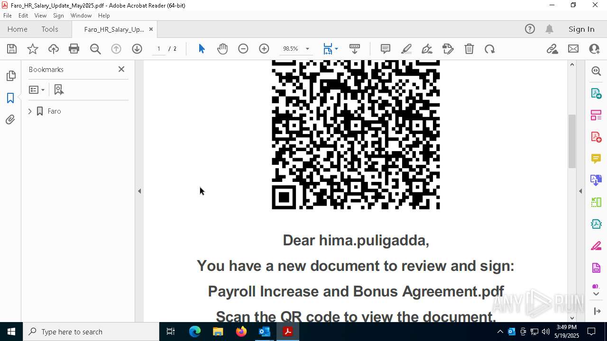607x341 pixels.
Task: Switch to the Tools tab
Action: [x=50, y=29]
